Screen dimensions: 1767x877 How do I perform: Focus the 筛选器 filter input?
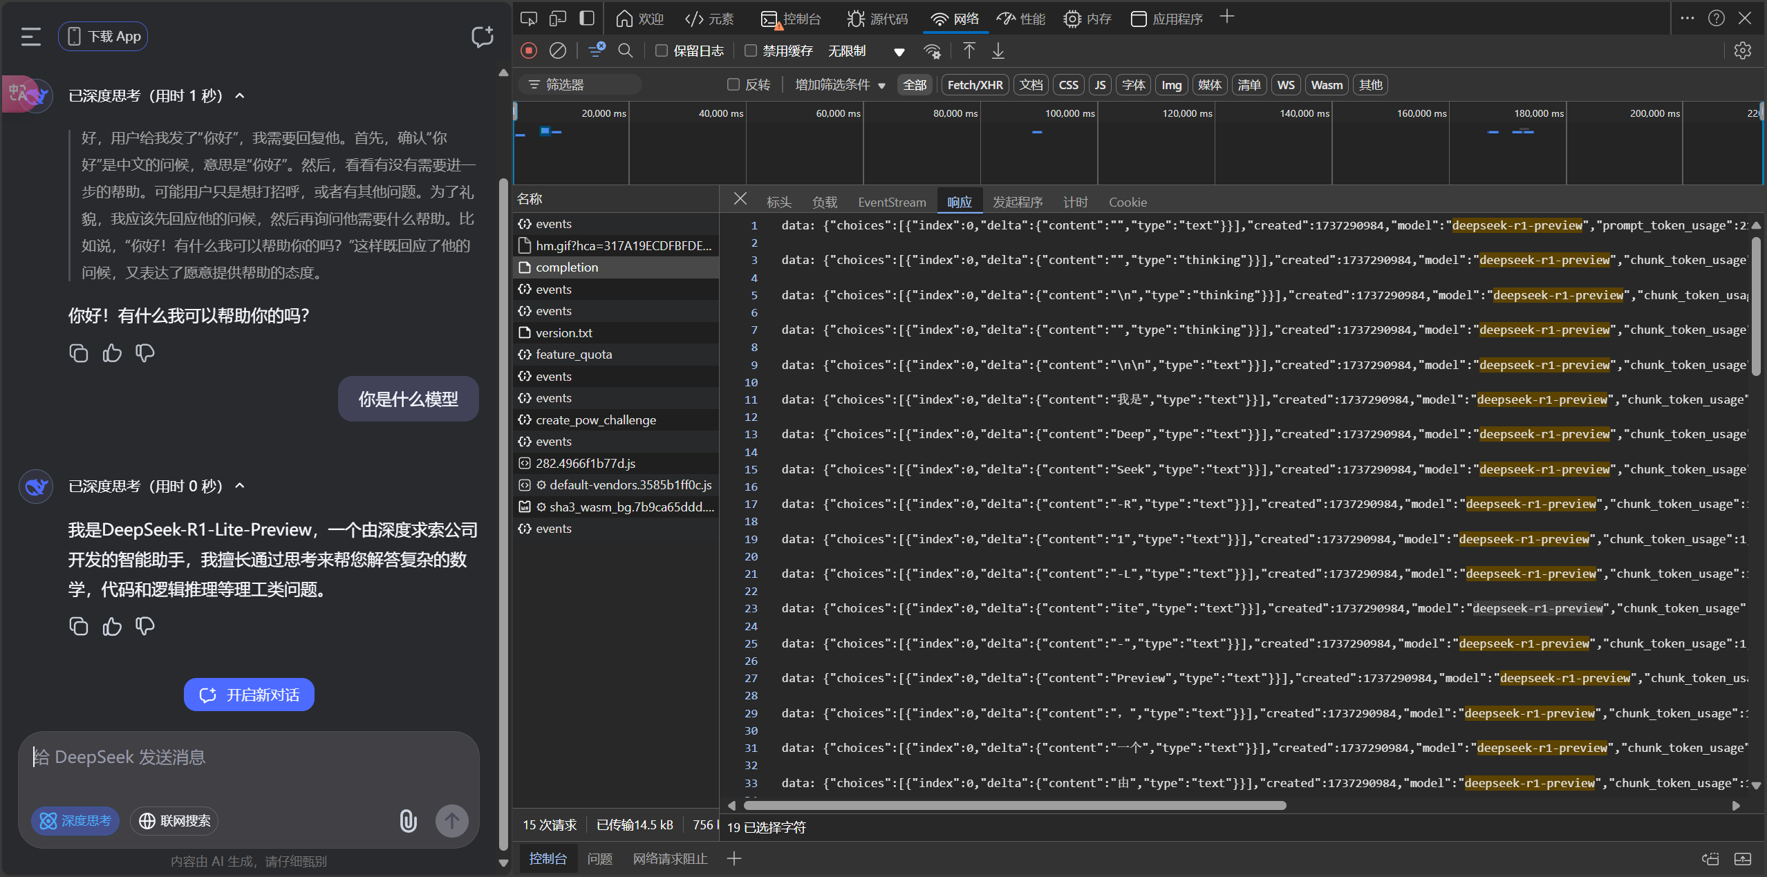580,85
